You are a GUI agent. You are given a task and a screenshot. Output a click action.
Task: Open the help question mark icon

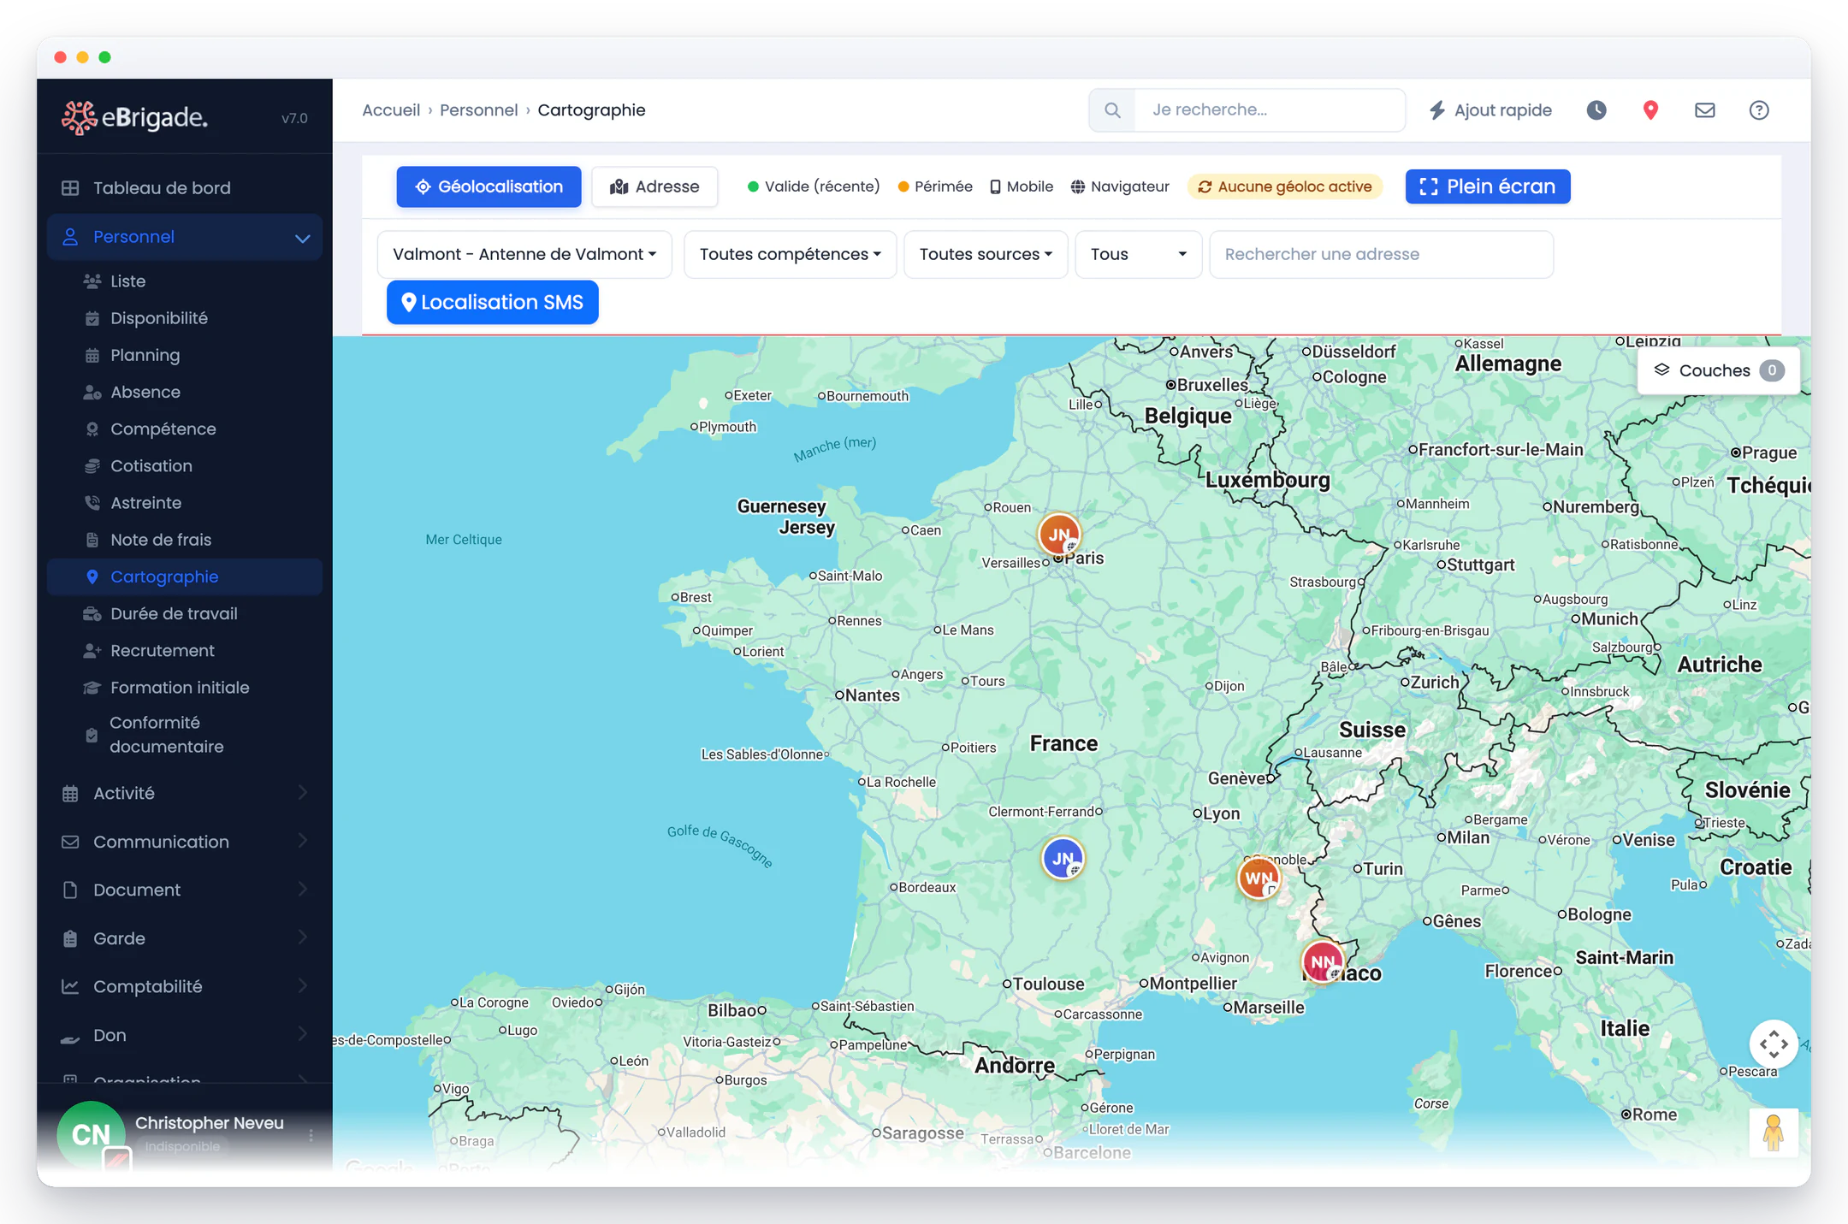(x=1759, y=110)
